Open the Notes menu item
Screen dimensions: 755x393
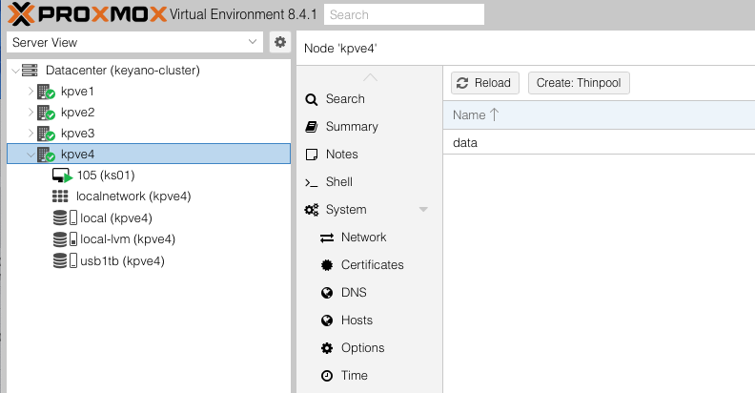click(342, 155)
